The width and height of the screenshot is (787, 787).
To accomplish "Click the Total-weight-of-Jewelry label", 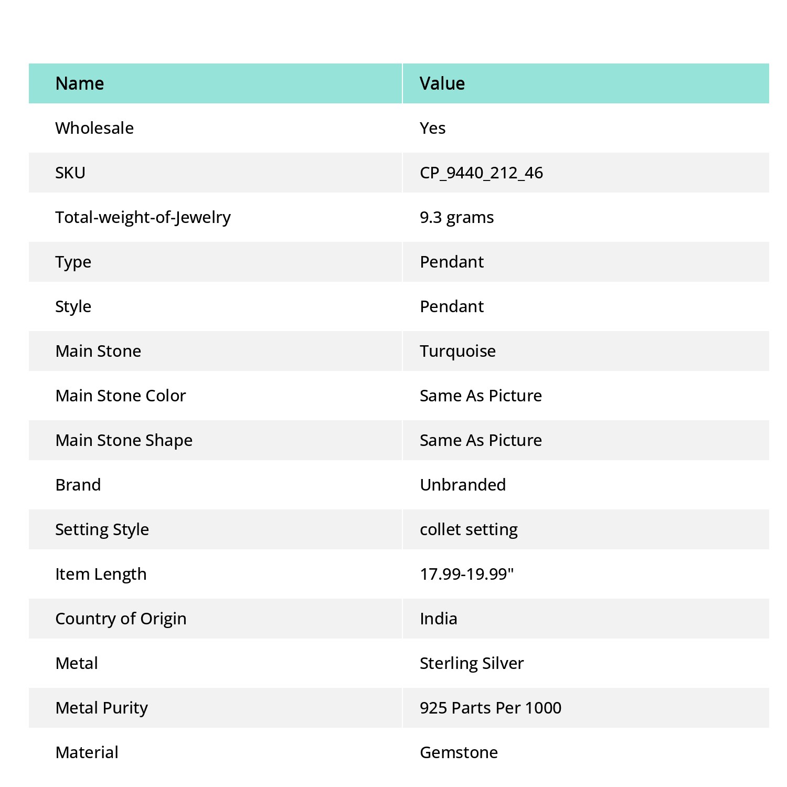I will point(143,217).
